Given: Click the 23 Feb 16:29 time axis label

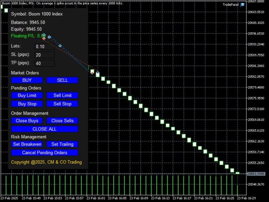Looking at the screenshot, I should point(246,198).
